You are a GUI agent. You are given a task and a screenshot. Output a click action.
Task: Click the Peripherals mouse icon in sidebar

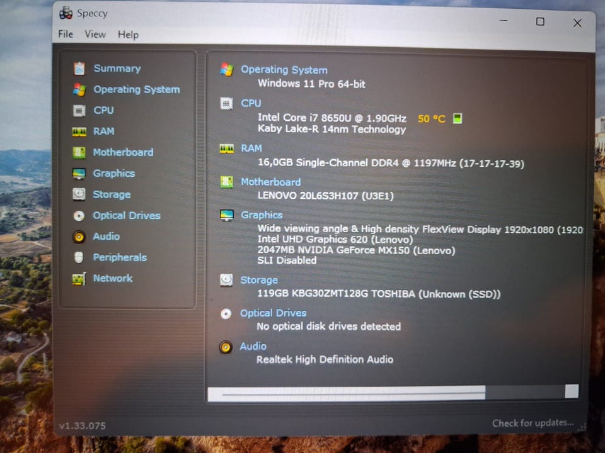tap(79, 257)
